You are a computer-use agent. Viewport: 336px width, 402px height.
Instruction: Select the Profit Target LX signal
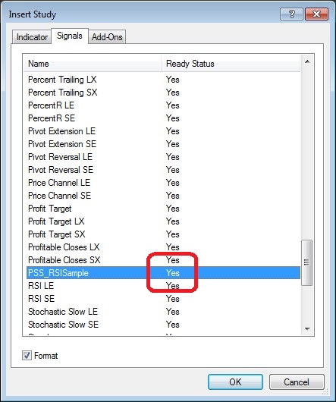click(x=163, y=221)
